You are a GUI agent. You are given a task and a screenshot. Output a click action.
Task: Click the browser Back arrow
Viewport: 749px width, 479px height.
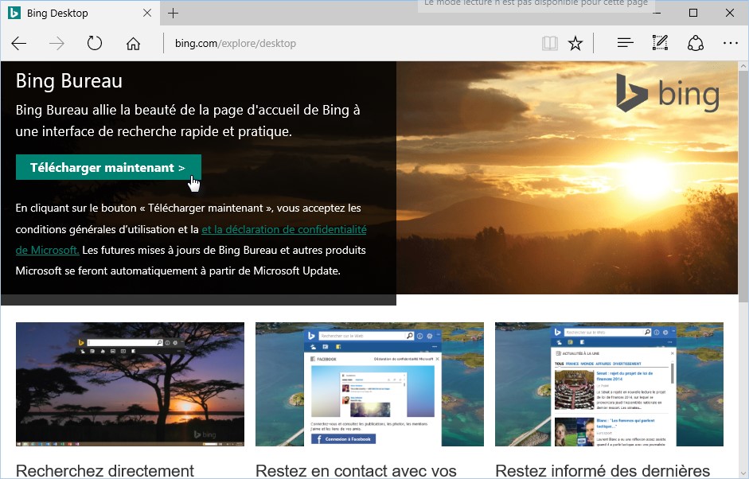(19, 44)
